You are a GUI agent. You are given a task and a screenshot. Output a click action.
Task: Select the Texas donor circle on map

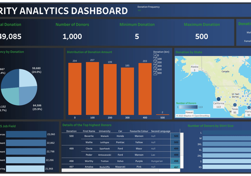(x=235, y=105)
